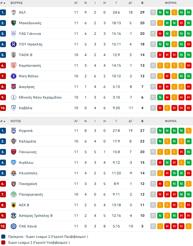Click the ΑΕΛ team crest icon
193x246 pixels.
[13, 12]
